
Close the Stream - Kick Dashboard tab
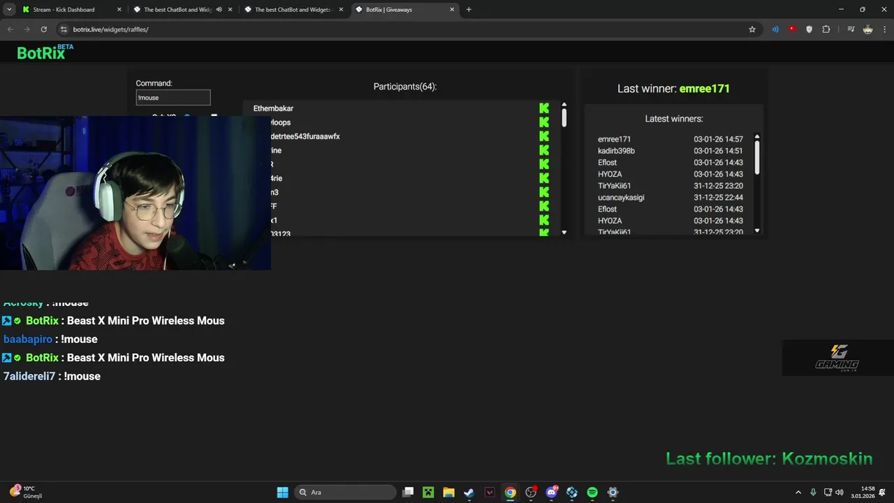tap(119, 10)
